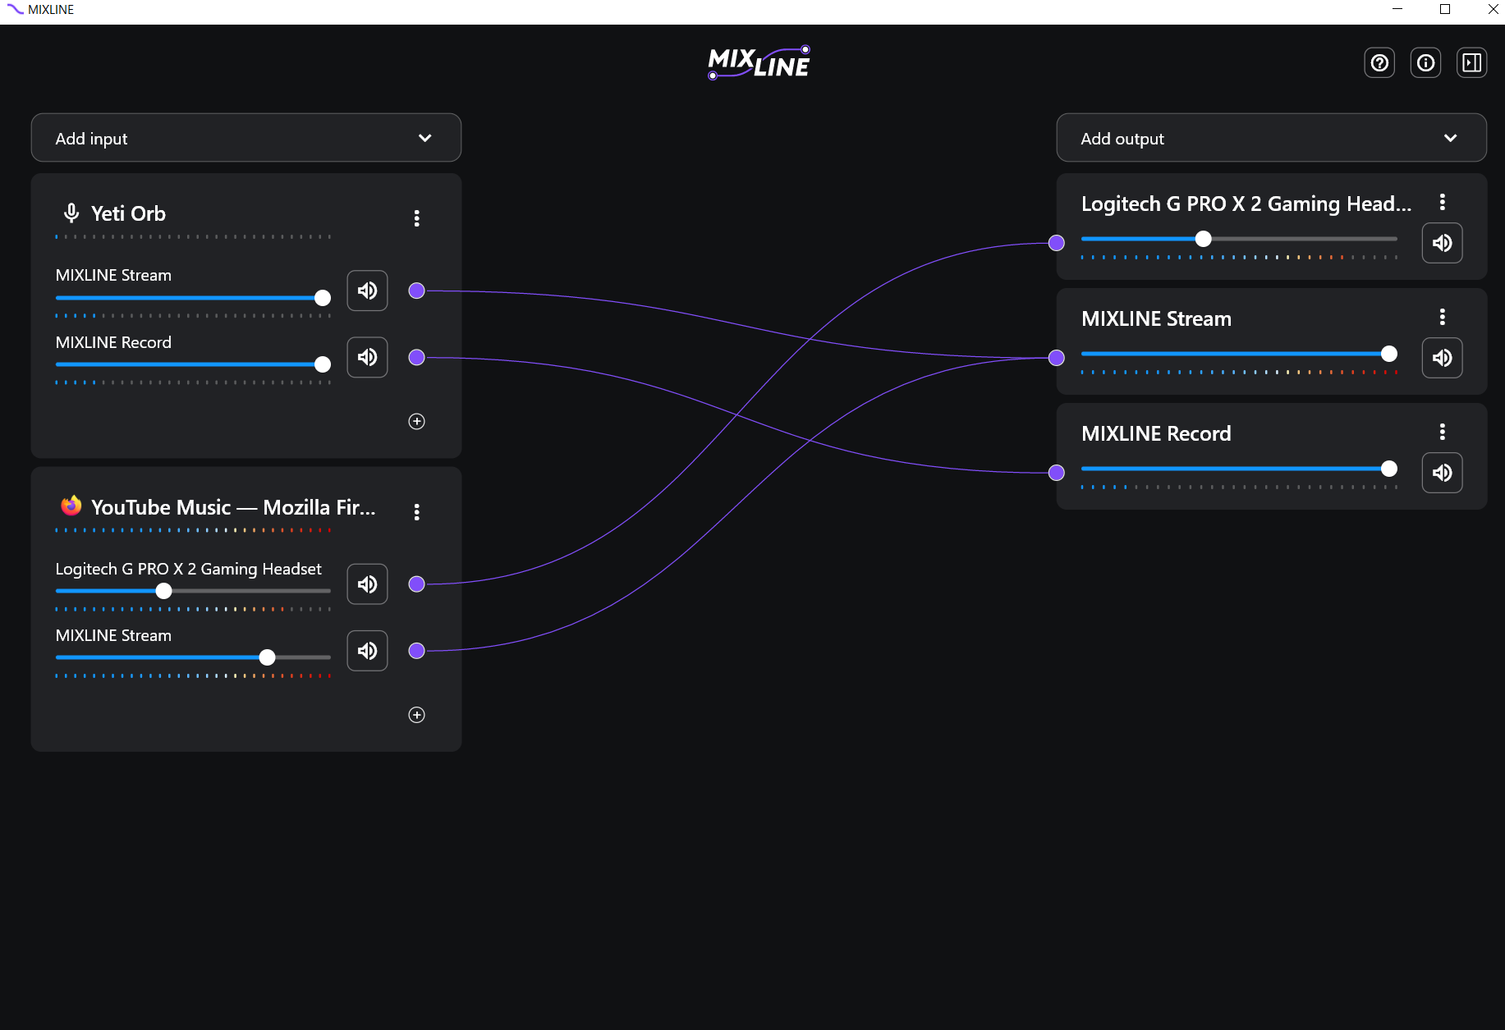The image size is (1505, 1030).
Task: Close the MIXLINE window
Action: [x=1493, y=9]
